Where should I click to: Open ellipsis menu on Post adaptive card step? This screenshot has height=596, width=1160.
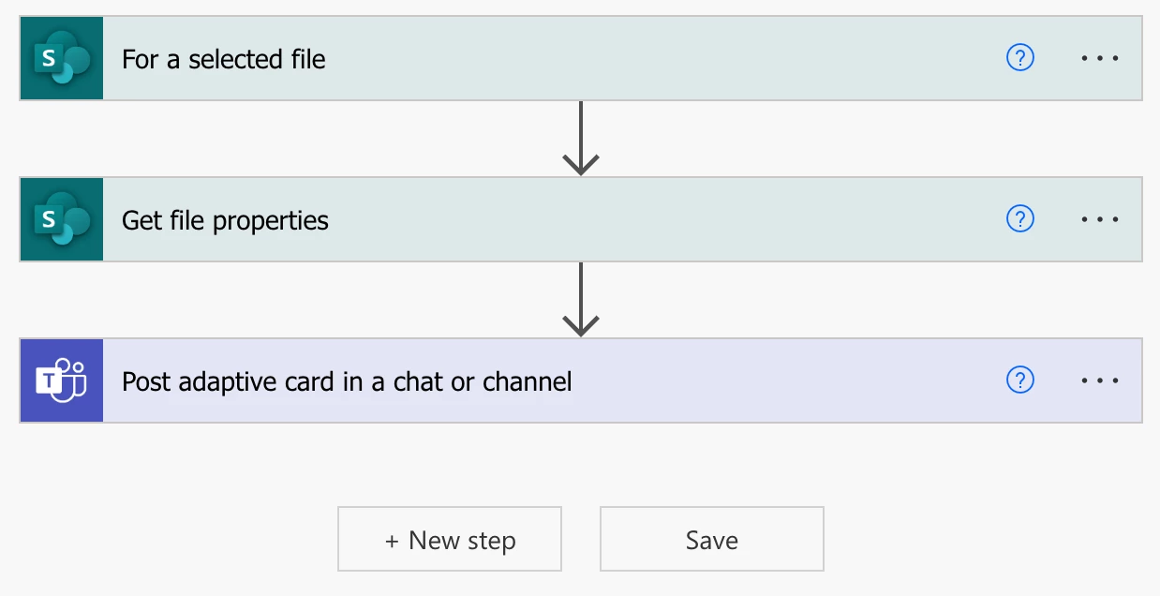[1100, 380]
